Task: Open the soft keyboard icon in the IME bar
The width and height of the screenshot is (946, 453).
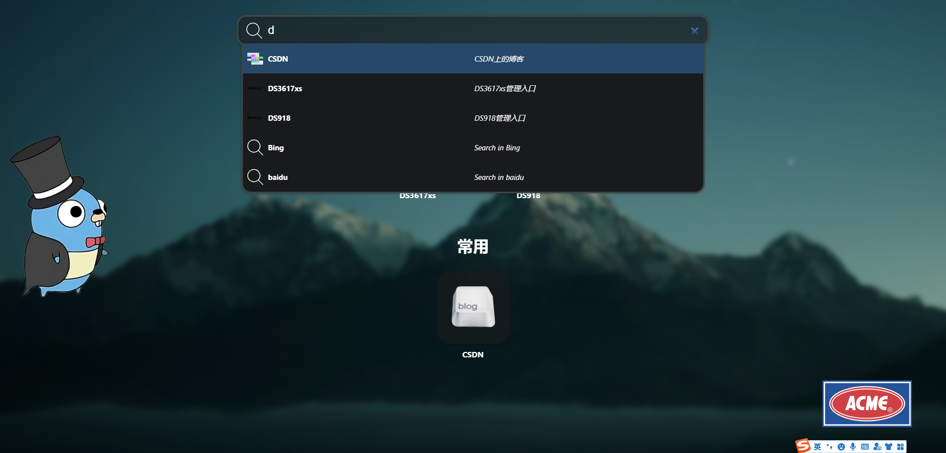Action: click(x=865, y=447)
